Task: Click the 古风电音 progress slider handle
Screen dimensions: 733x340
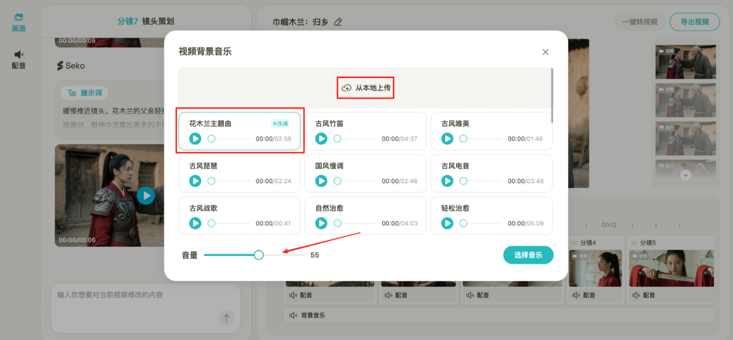Action: click(464, 181)
